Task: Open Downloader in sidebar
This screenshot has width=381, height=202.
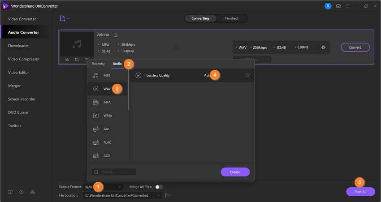Action: pos(18,46)
